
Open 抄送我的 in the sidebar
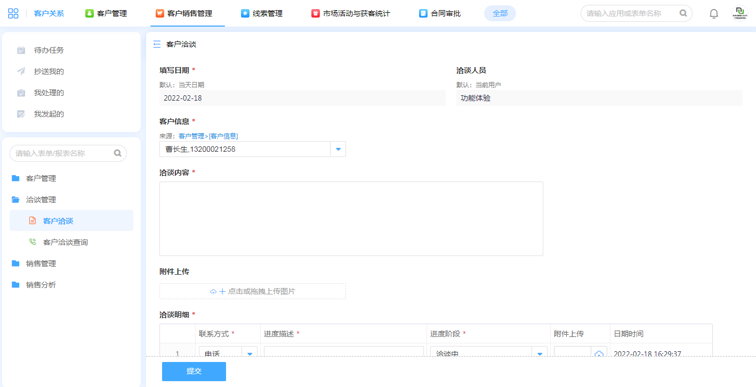(49, 71)
